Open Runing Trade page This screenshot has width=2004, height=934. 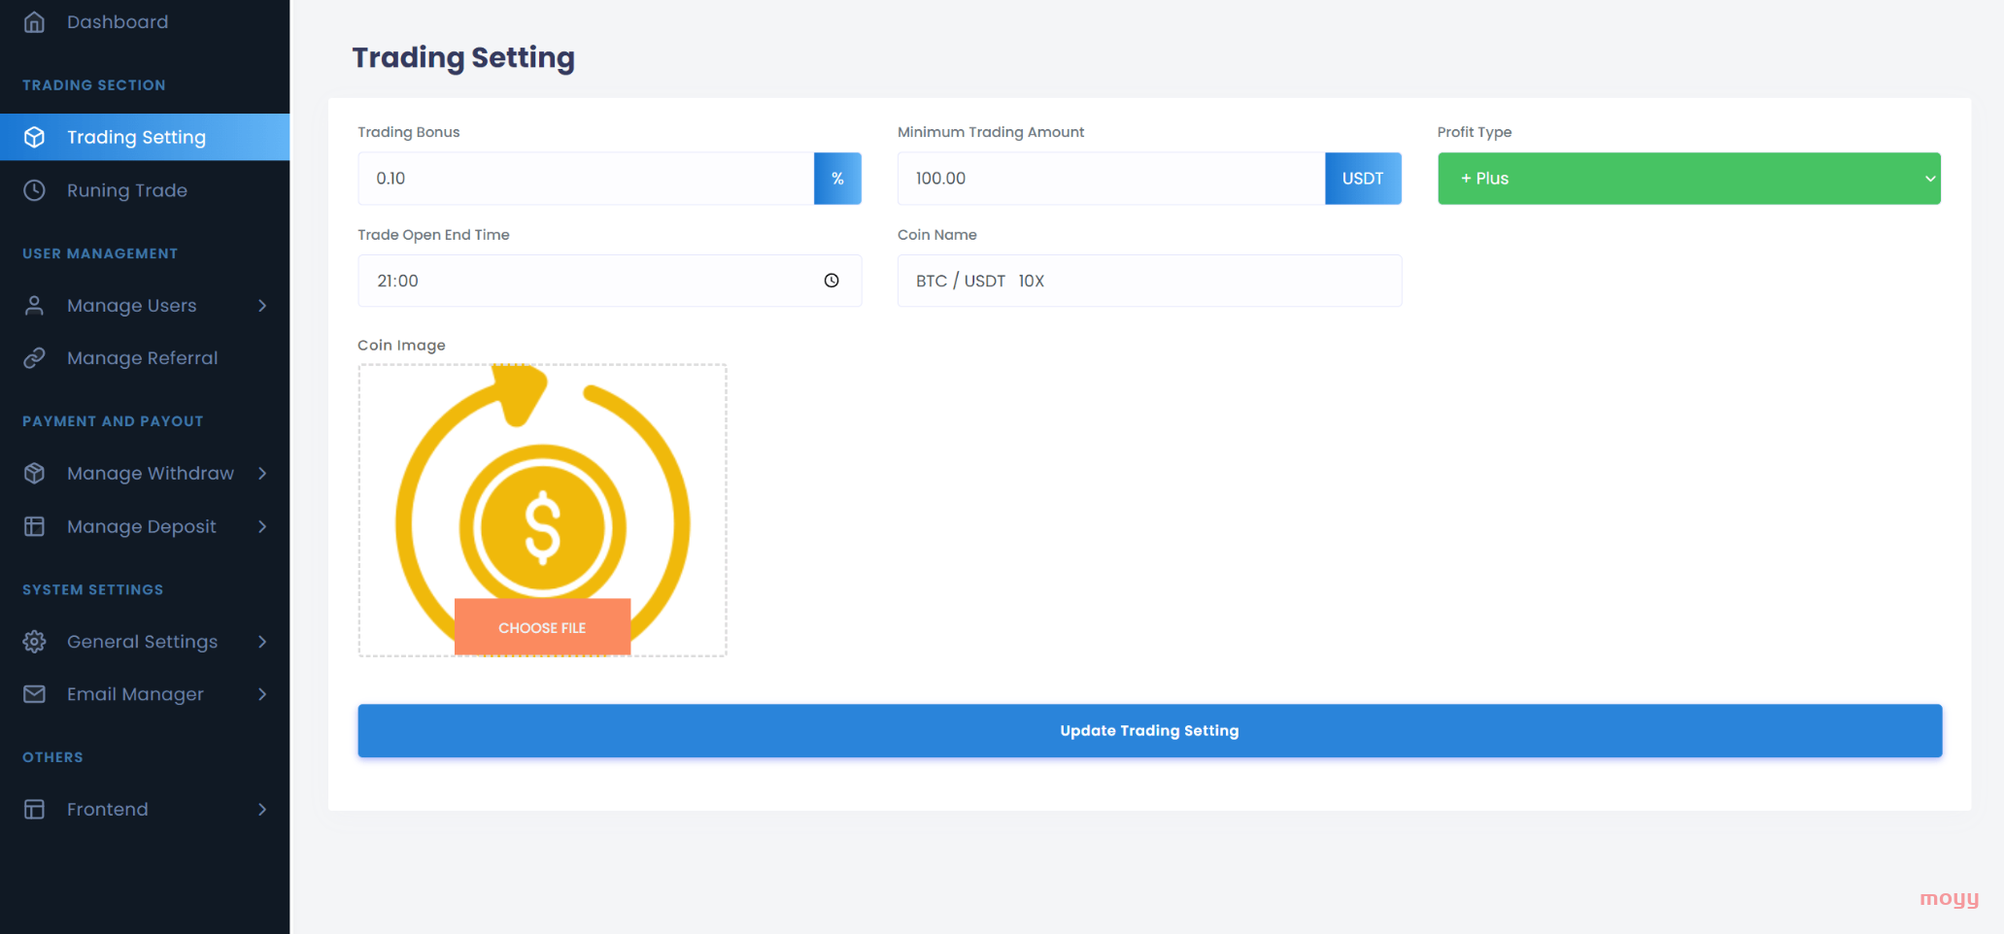point(127,190)
